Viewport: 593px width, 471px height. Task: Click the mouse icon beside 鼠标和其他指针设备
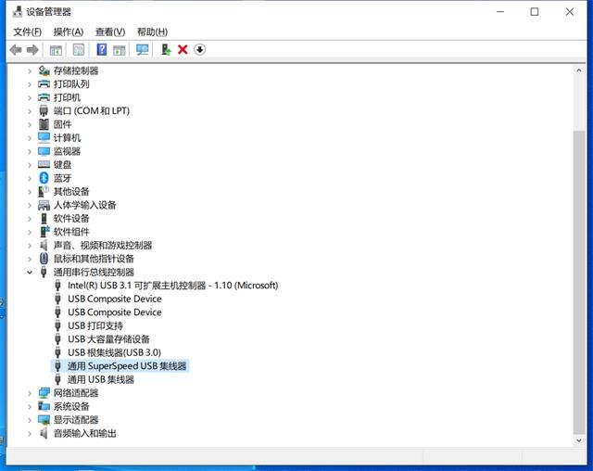point(44,259)
